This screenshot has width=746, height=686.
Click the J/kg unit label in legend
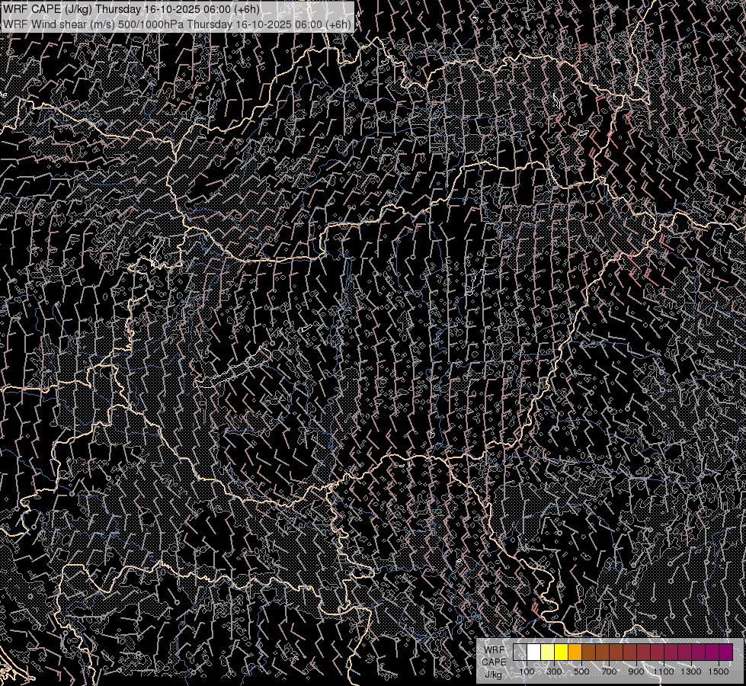494,674
